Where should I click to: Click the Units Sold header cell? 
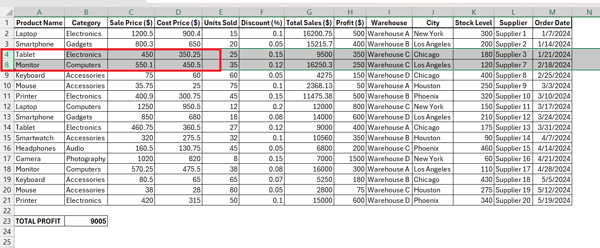point(221,23)
